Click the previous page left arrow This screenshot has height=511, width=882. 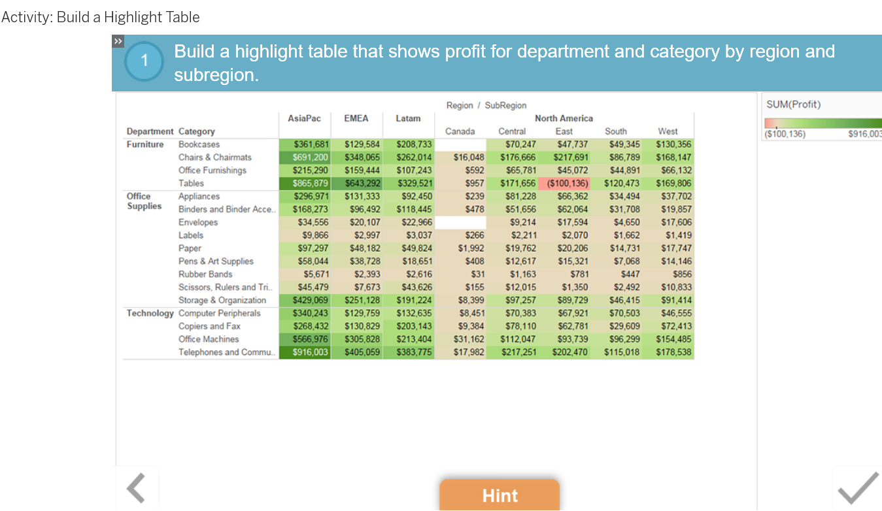tap(136, 488)
